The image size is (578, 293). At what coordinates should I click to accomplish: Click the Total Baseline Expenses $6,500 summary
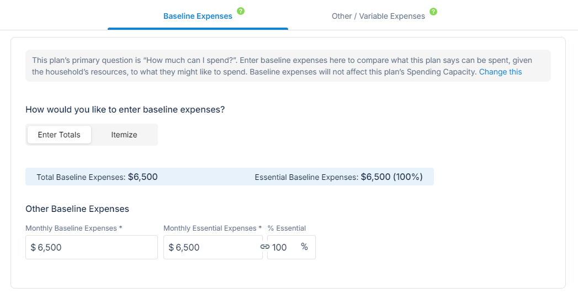pyautogui.click(x=97, y=177)
